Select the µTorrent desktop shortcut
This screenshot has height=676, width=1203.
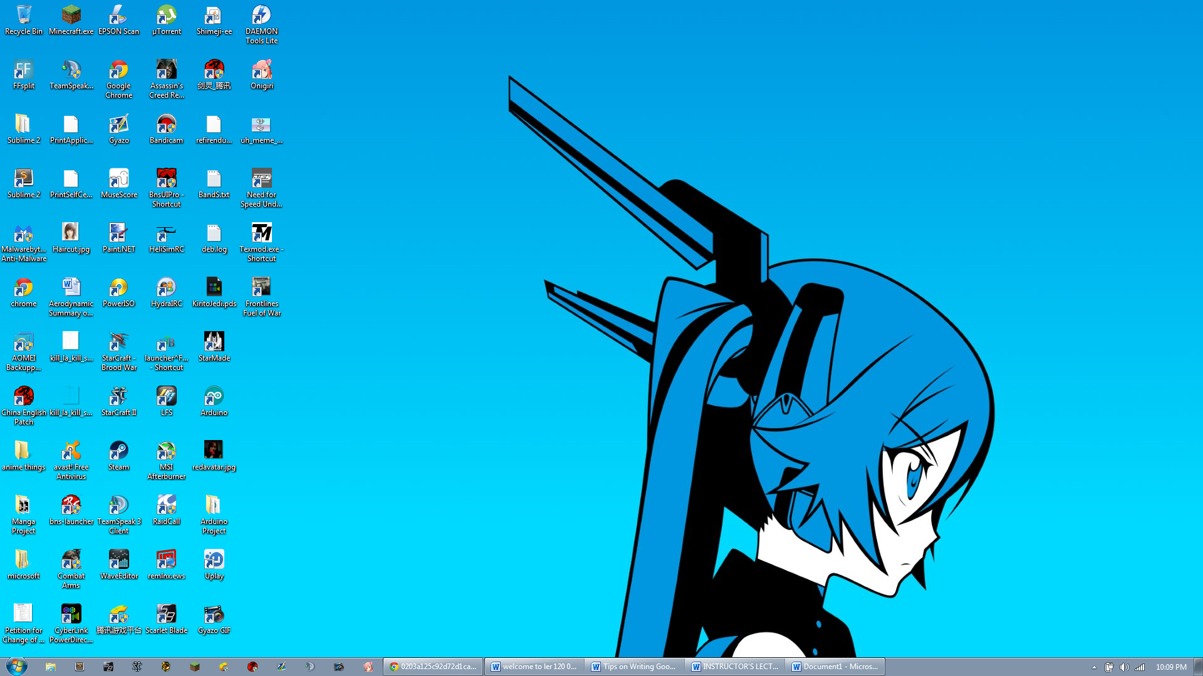[166, 20]
